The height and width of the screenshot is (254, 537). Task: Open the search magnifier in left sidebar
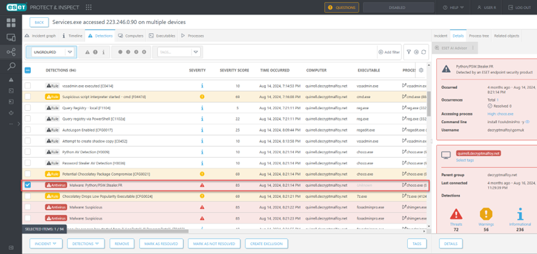tap(11, 66)
